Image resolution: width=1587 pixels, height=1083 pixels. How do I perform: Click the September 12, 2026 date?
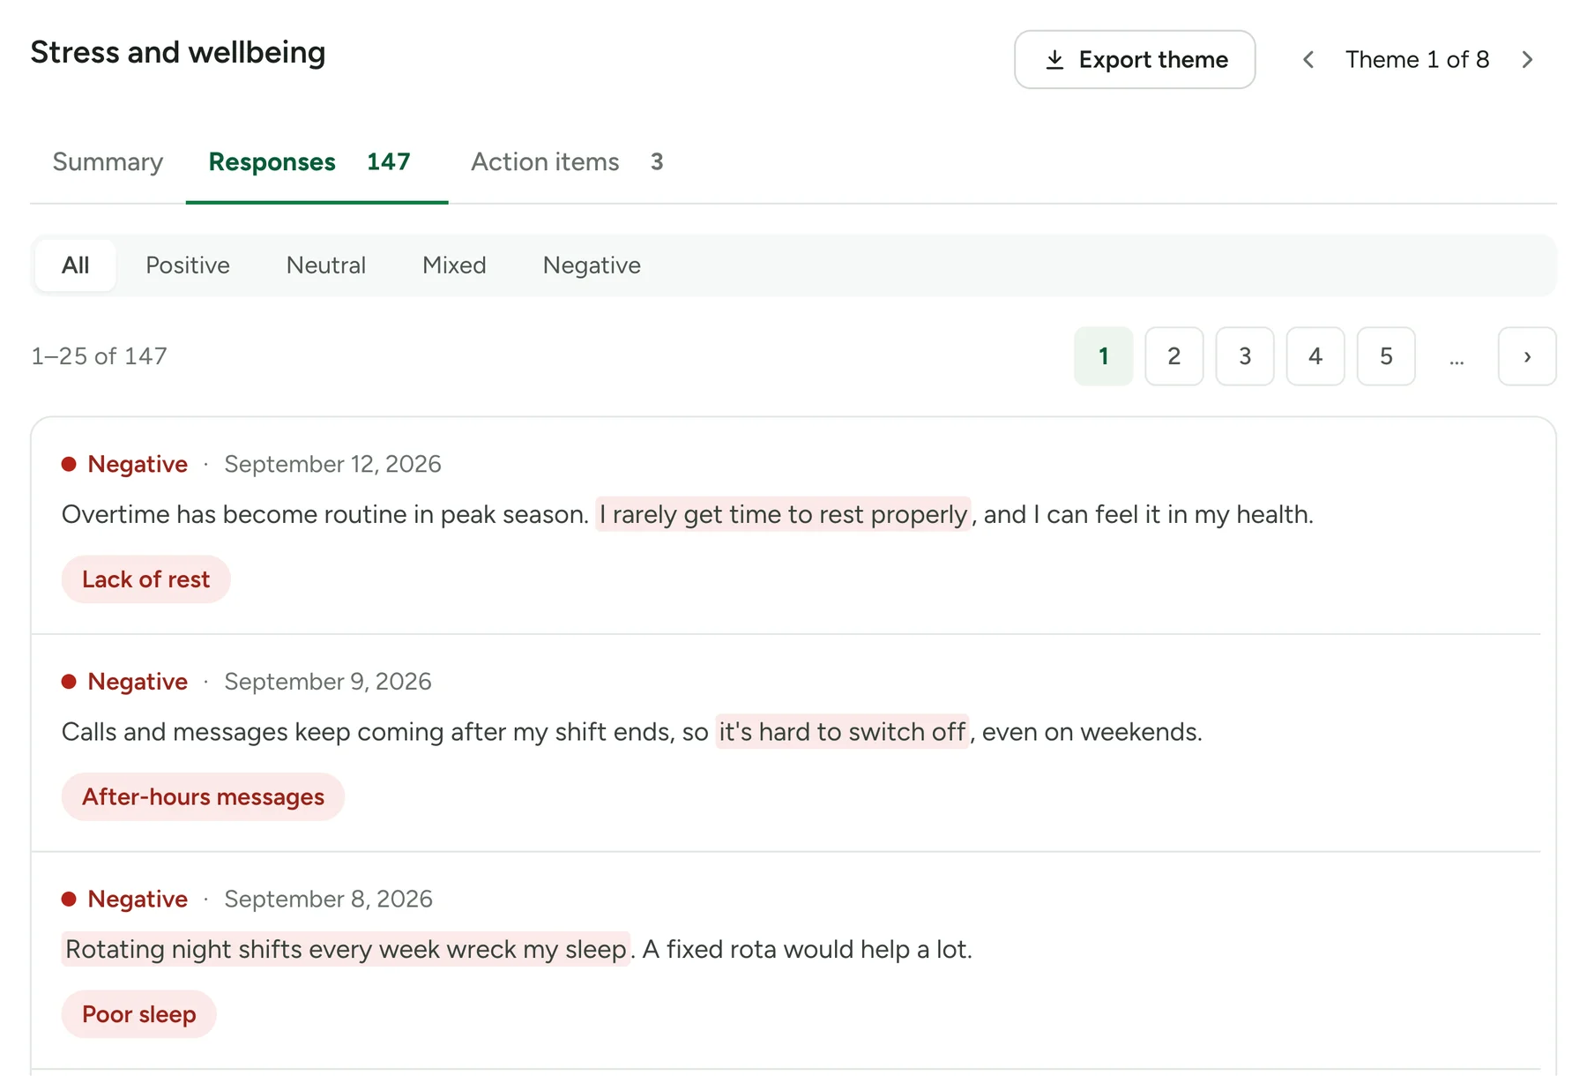[332, 465]
